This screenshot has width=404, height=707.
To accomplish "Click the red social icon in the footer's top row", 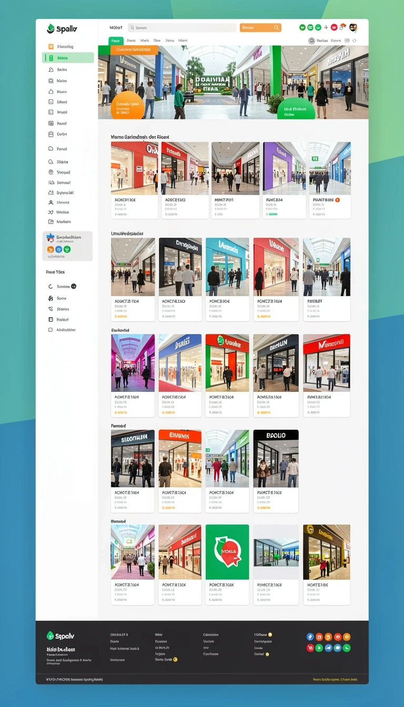I will (x=338, y=637).
